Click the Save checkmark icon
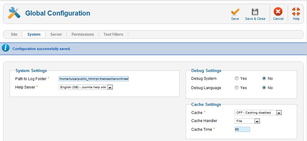The width and height of the screenshot is (307, 141). click(x=235, y=12)
